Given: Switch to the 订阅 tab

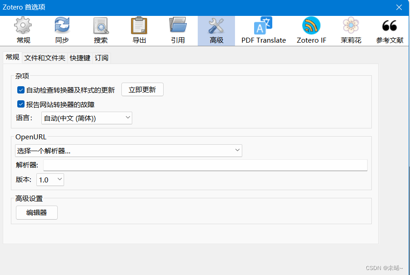Looking at the screenshot, I should (x=101, y=58).
